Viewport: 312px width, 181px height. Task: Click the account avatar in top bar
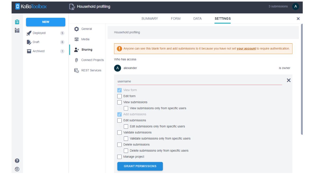coord(296,6)
